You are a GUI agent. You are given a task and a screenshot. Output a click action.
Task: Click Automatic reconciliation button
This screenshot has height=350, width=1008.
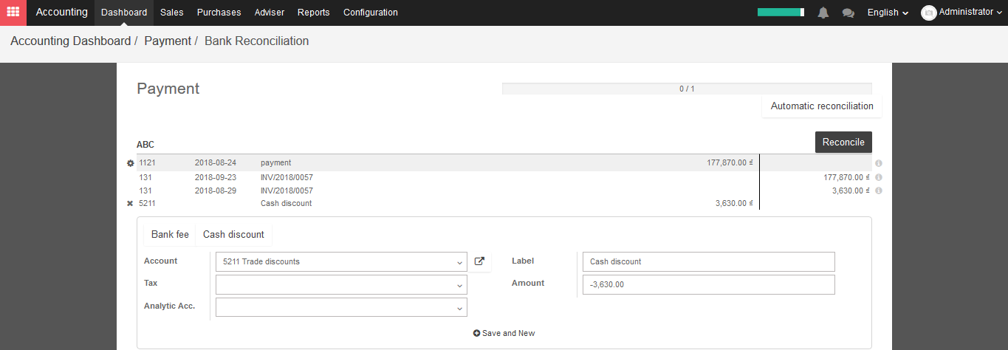coord(822,106)
